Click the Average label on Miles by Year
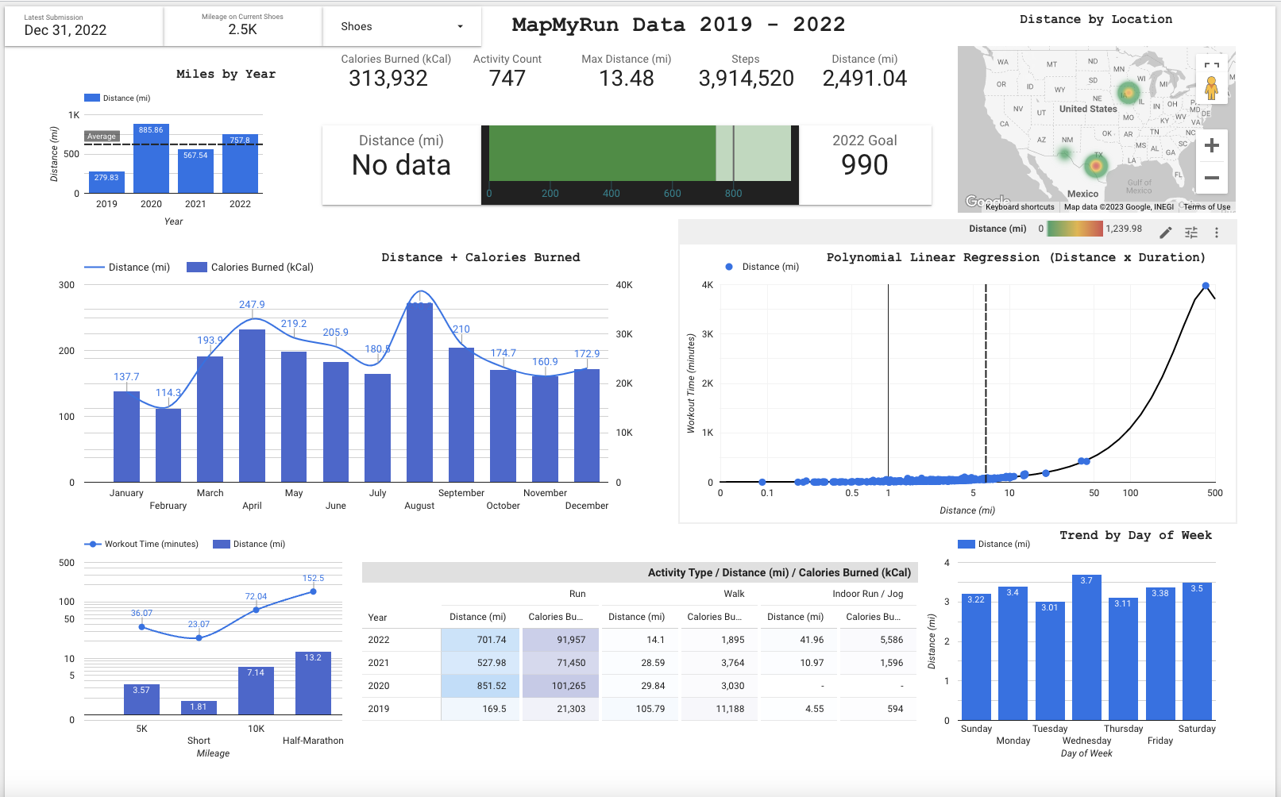The image size is (1281, 797). click(102, 137)
